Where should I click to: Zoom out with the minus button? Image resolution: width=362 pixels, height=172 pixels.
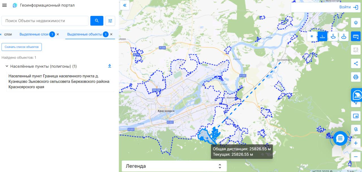click(x=356, y=156)
